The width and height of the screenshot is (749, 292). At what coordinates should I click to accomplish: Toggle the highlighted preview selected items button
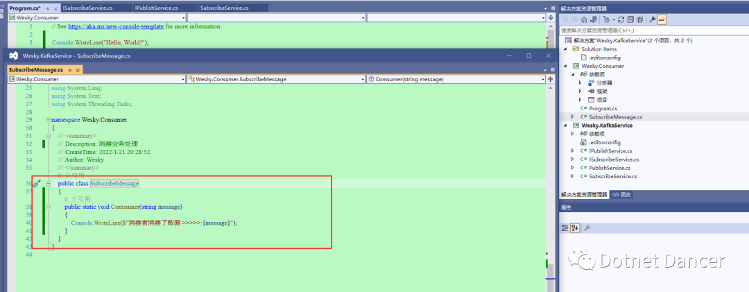click(x=662, y=19)
